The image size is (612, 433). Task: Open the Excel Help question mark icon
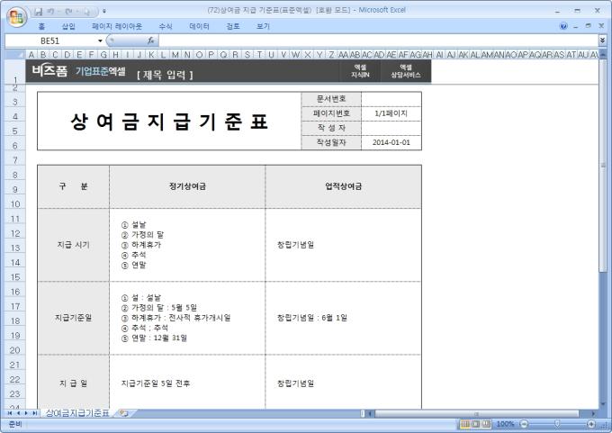click(x=563, y=26)
